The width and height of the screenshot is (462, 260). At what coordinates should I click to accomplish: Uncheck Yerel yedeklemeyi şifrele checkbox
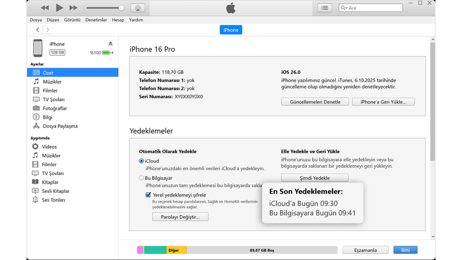pos(148,195)
